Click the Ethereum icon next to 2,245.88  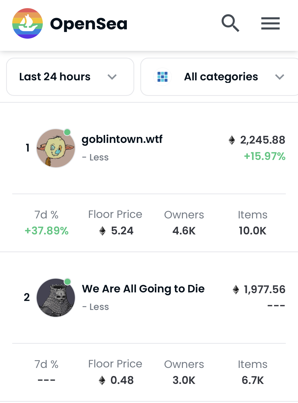(231, 140)
